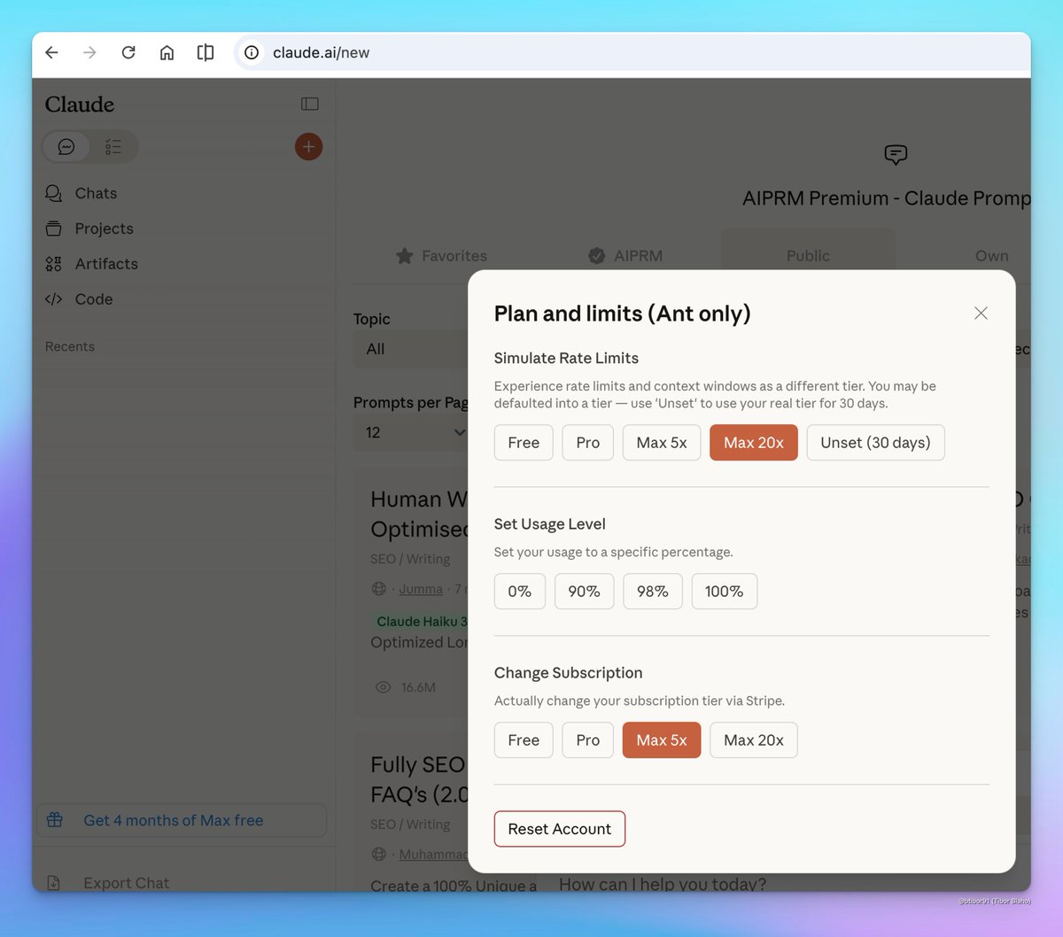1063x937 pixels.
Task: Switch to the AIPRM tab
Action: (x=625, y=256)
